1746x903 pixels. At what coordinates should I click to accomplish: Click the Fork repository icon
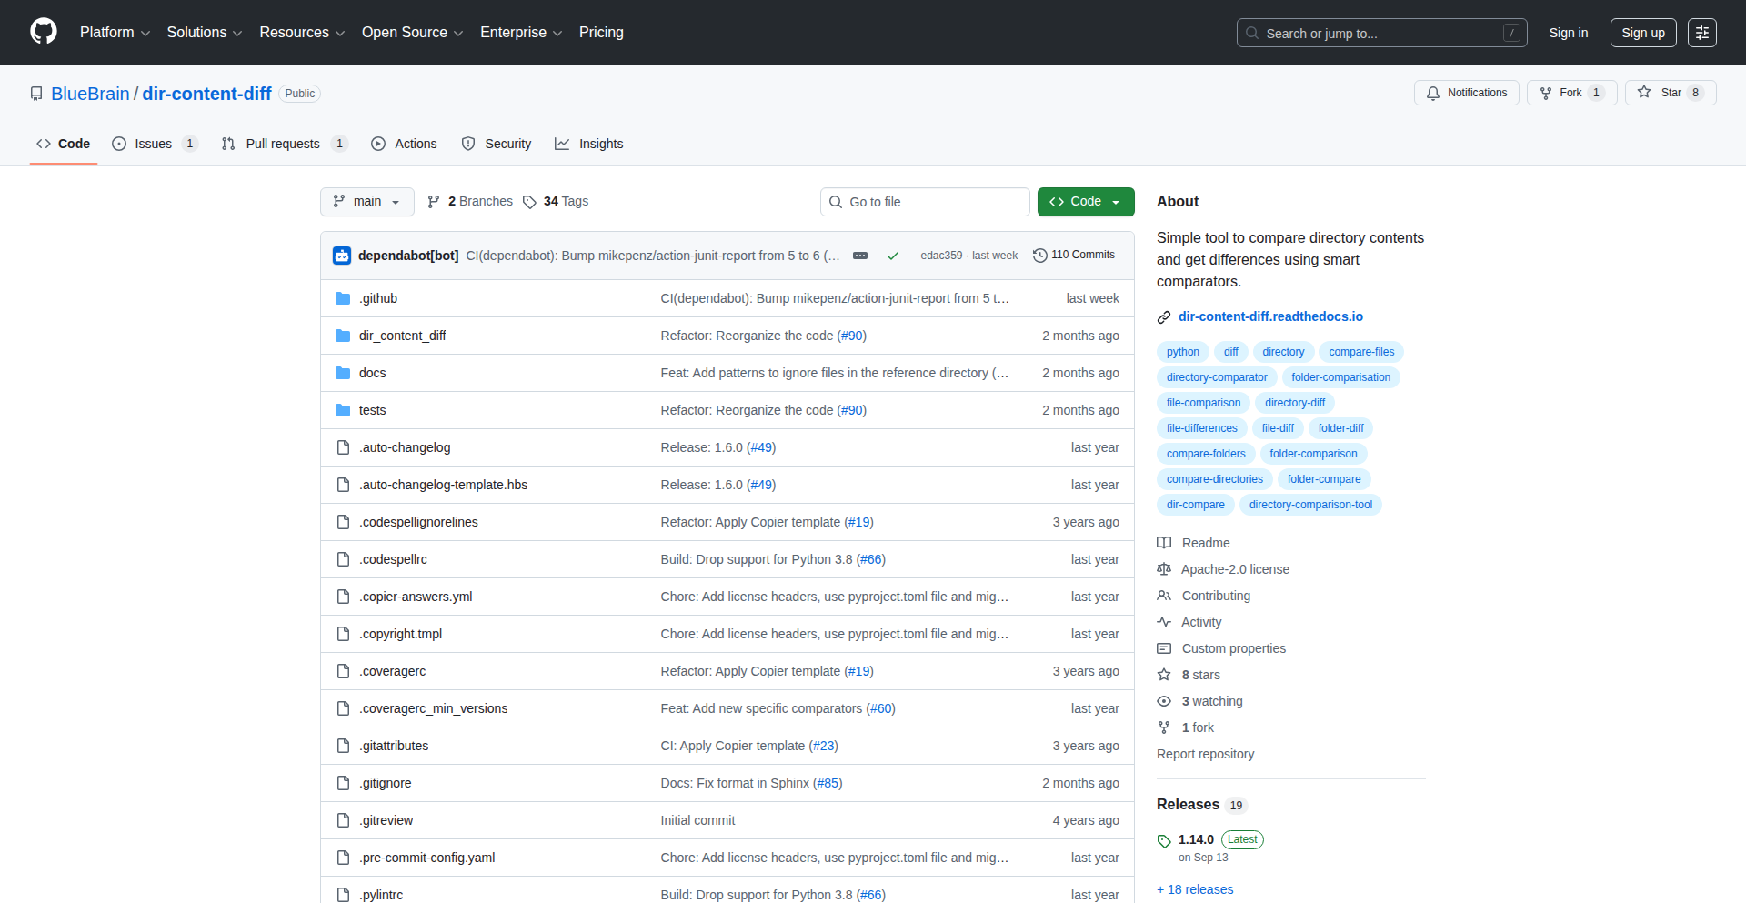click(x=1546, y=93)
